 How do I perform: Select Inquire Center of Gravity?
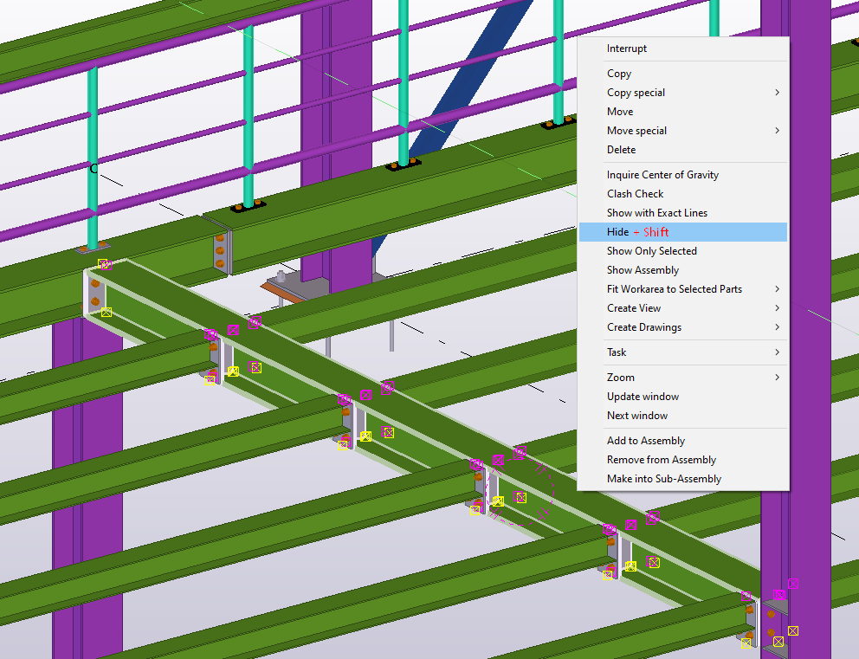[683, 175]
